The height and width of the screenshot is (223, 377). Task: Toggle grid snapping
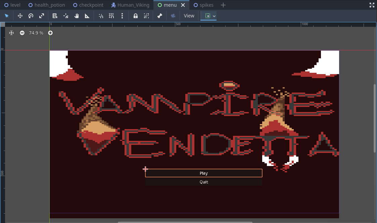point(111,16)
